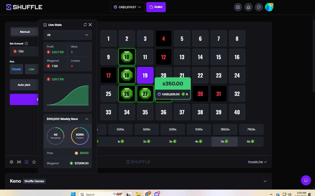Screen dimensions: 315x196
Task: Select Keno number 40
Action: 237,112
